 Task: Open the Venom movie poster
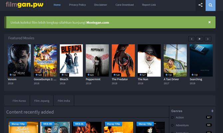(x=19, y=61)
